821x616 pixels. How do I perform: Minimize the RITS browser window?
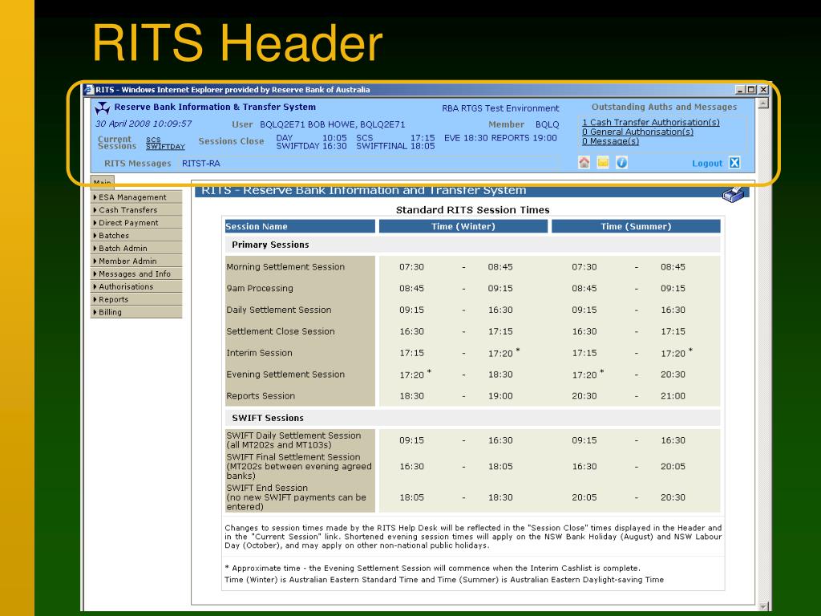(x=740, y=90)
